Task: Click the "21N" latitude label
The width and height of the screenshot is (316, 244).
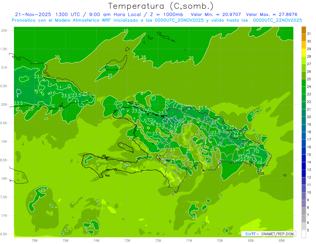Action: coord(4,67)
